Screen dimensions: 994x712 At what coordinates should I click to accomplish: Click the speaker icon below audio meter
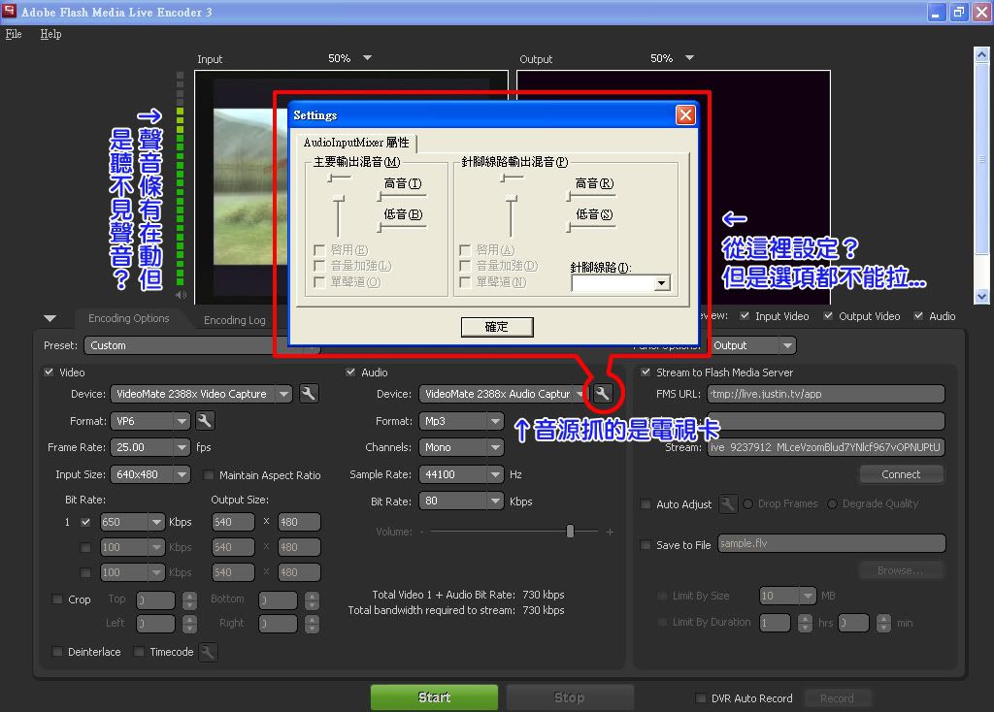181,294
